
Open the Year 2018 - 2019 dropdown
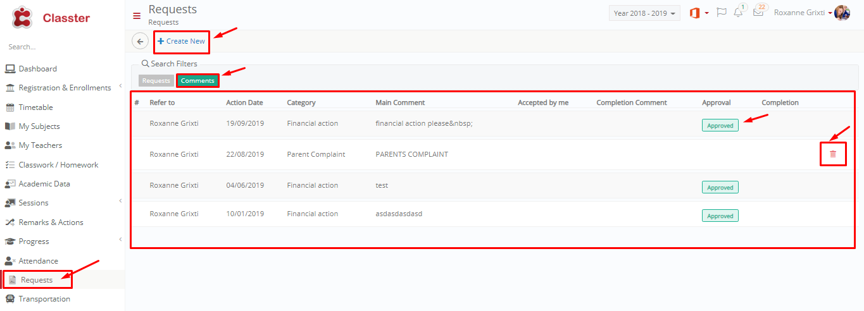click(x=644, y=13)
